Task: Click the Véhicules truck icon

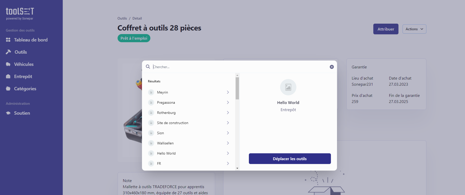Action: pyautogui.click(x=8, y=64)
